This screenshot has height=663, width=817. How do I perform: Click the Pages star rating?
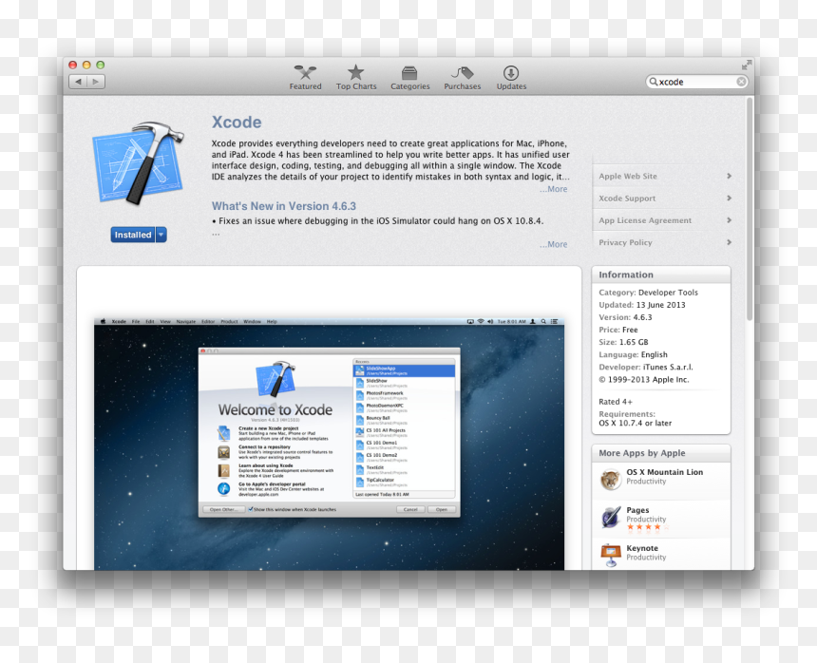(x=648, y=527)
